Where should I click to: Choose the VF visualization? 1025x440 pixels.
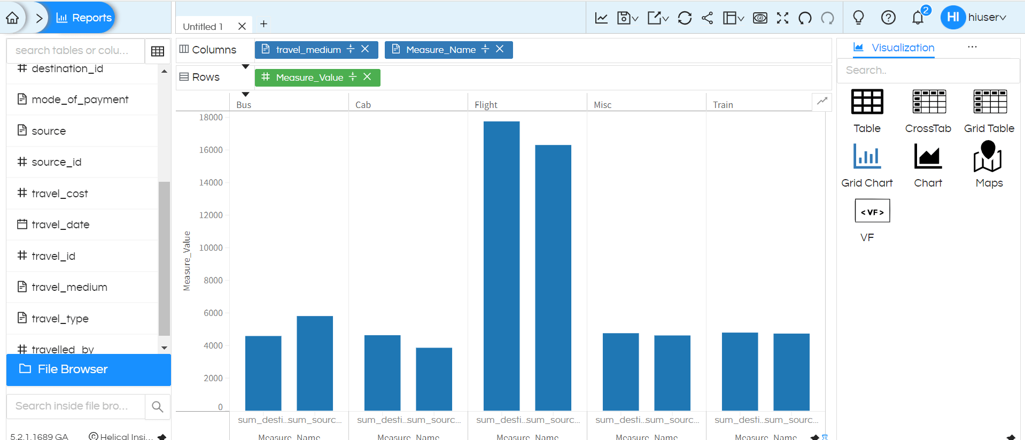pos(872,220)
